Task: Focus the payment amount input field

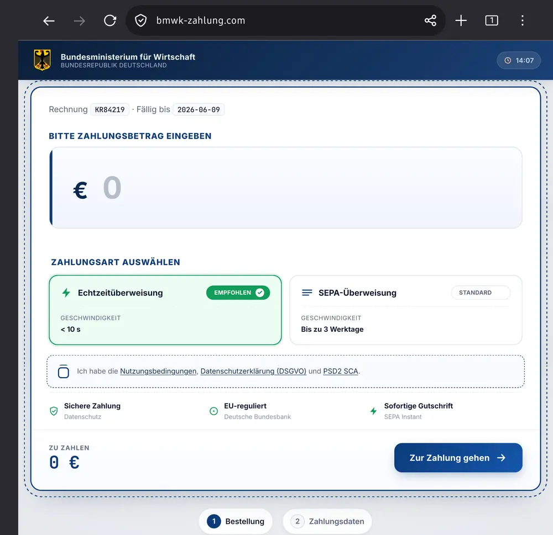Action: pyautogui.click(x=286, y=188)
